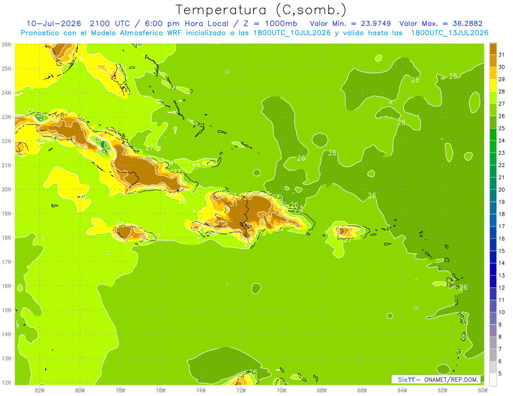Click color scale value '20'

pyautogui.click(x=502, y=190)
